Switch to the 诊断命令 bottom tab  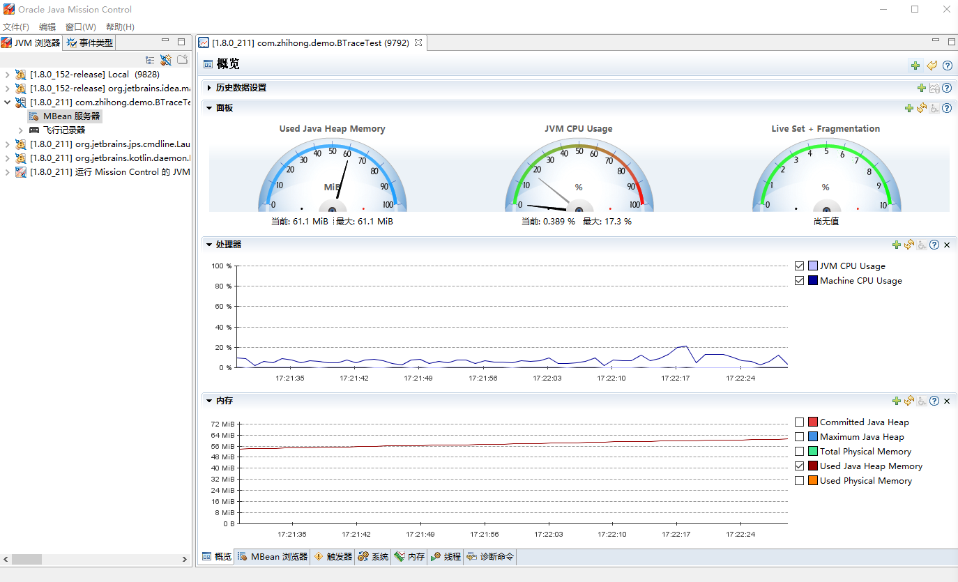[x=490, y=556]
